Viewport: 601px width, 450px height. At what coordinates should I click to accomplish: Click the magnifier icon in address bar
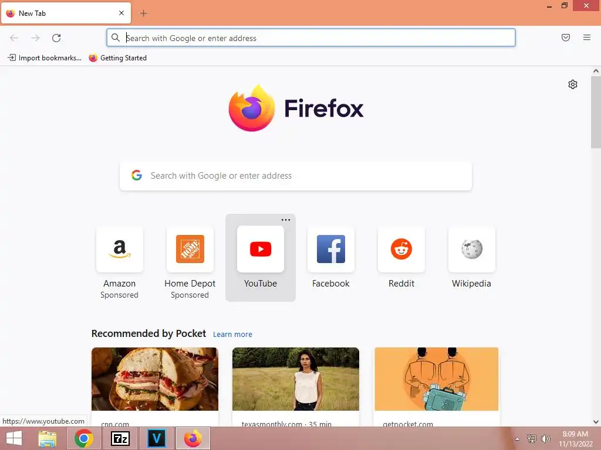(x=116, y=37)
